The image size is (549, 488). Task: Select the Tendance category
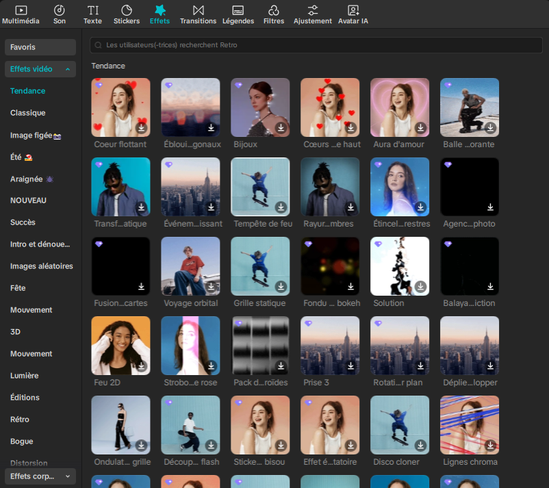27,91
